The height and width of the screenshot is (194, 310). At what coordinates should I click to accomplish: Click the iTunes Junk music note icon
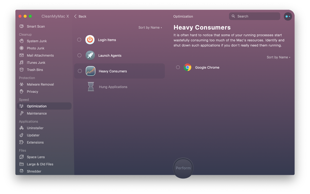coord(22,62)
